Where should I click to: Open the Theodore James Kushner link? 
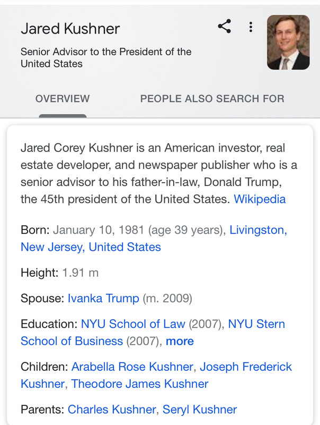(x=140, y=384)
